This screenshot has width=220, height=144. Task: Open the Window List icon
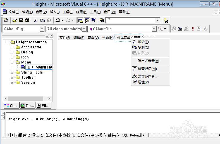coord(93,20)
